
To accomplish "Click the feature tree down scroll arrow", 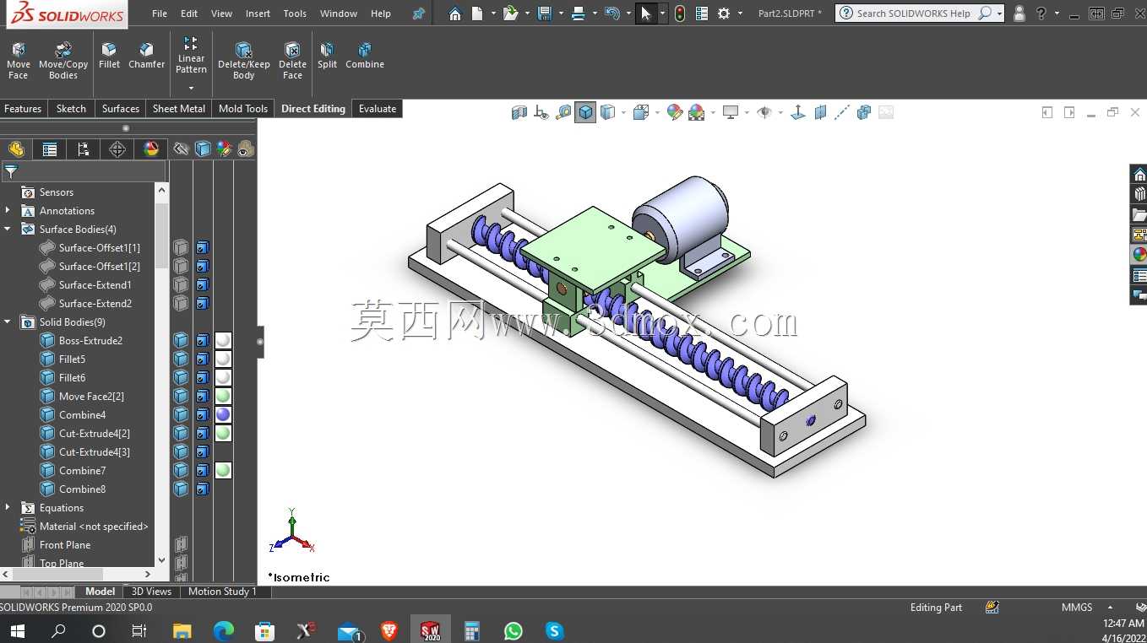I will 161,559.
